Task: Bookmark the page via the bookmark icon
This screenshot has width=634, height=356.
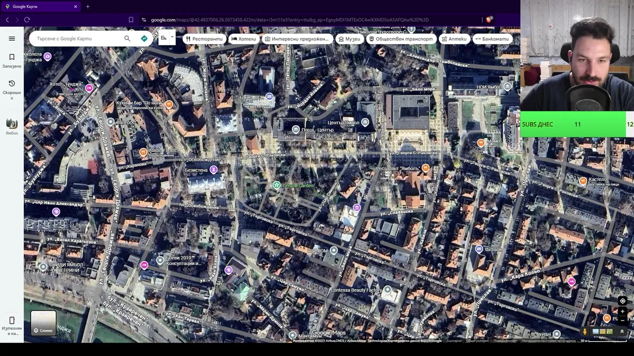Action: coord(131,20)
